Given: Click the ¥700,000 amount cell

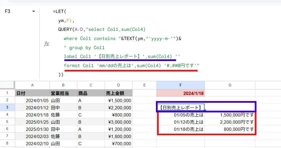Looking at the screenshot, I should point(118,143).
